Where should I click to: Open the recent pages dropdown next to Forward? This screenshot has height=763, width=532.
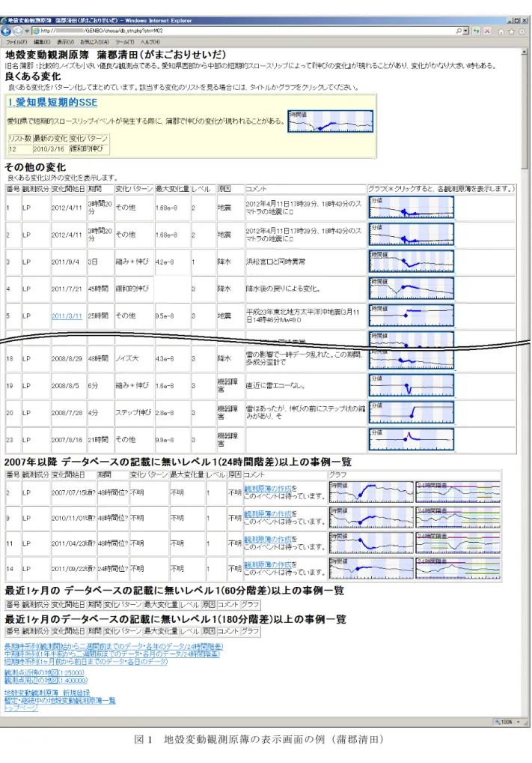pyautogui.click(x=27, y=31)
